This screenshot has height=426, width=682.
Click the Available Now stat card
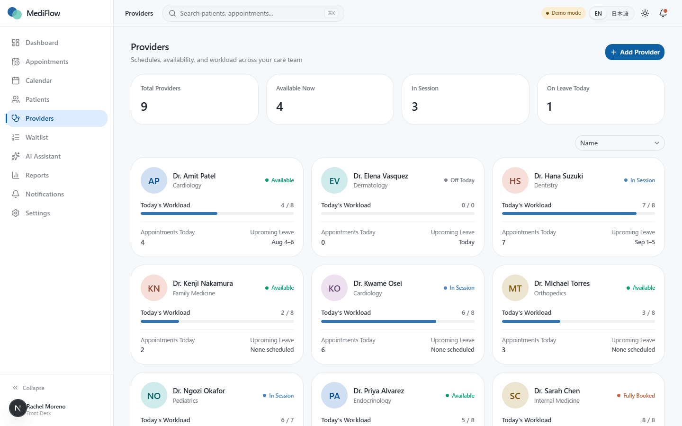[330, 99]
